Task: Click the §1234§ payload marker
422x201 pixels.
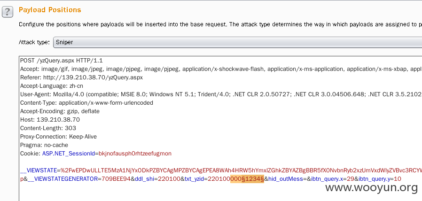Action: point(253,179)
